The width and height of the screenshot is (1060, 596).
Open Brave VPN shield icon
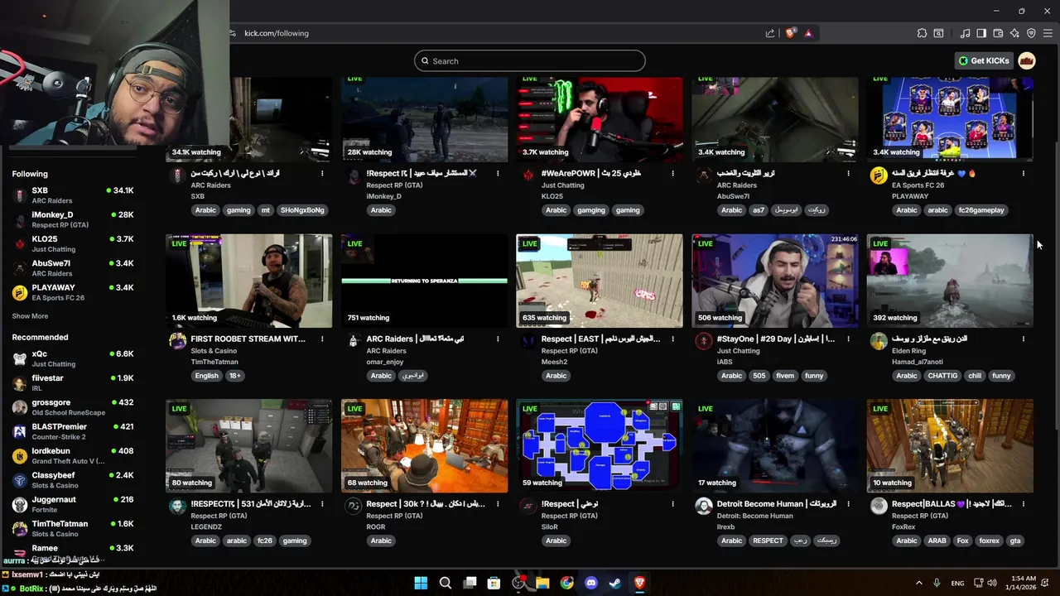[1031, 33]
